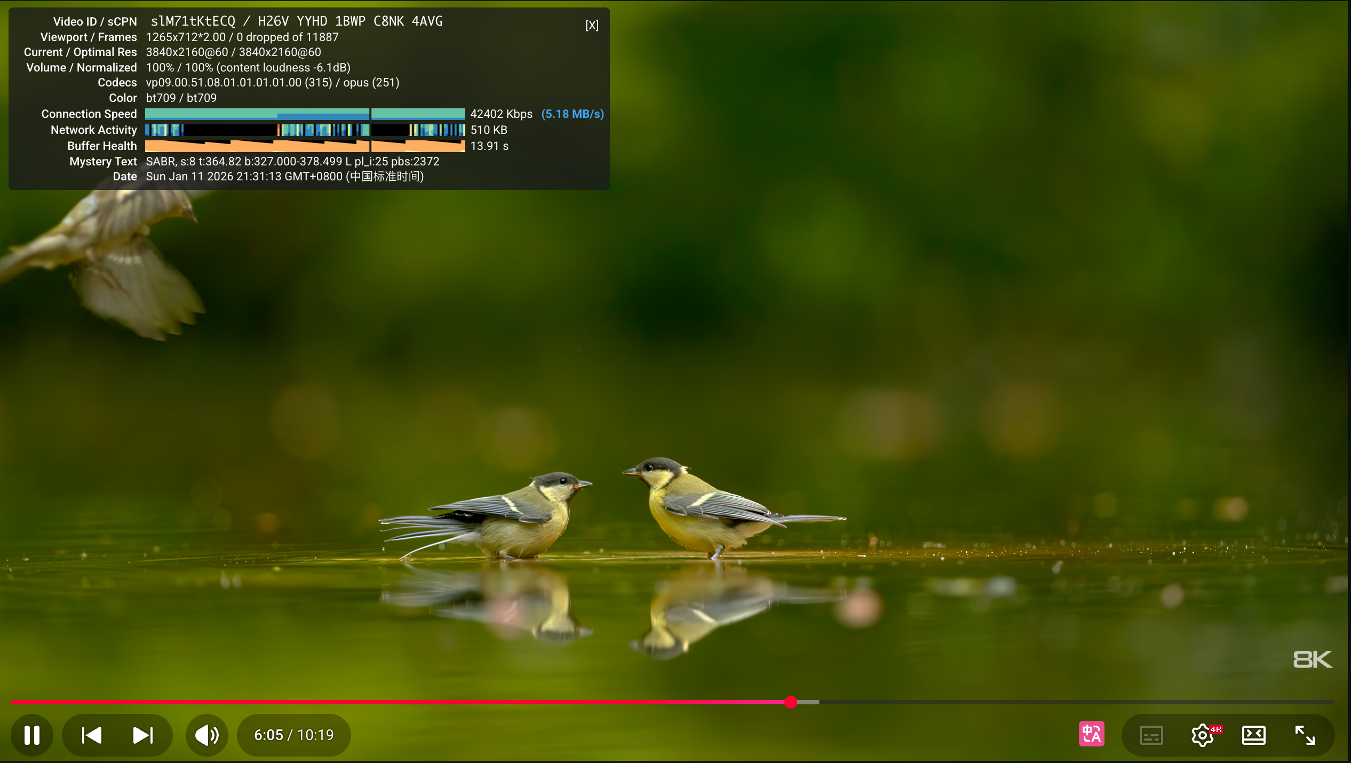Toggle subtitles/closed captions
This screenshot has width=1351, height=763.
click(1151, 736)
